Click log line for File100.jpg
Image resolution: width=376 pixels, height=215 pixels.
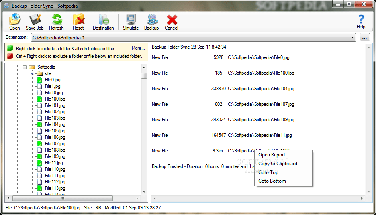click(x=223, y=73)
